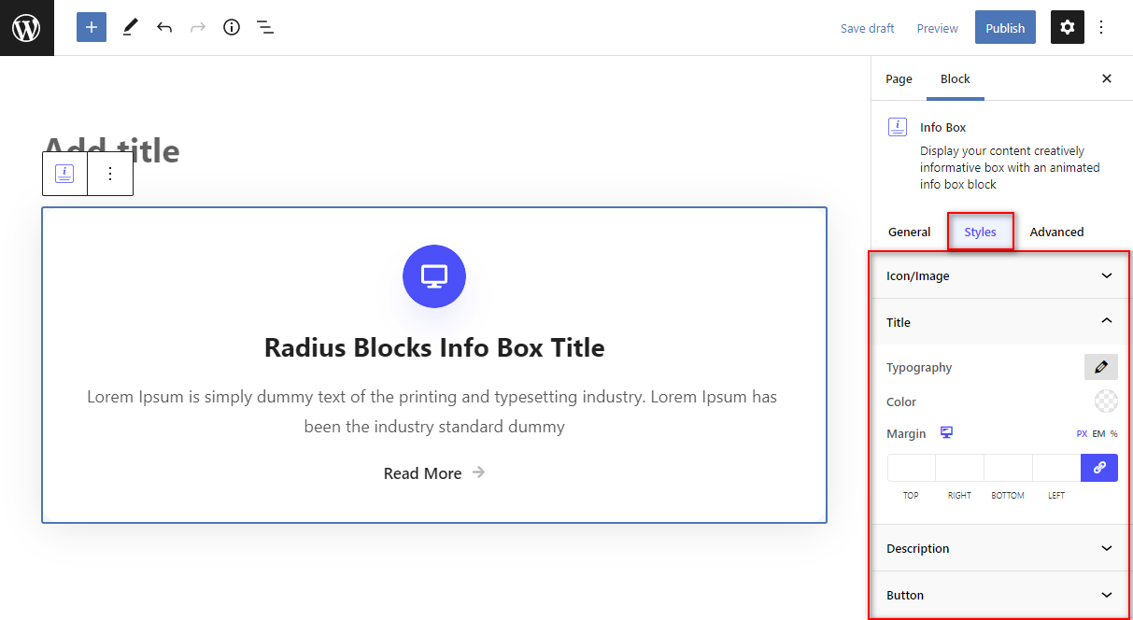Click the Info Box block type icon in block toolbar

[64, 174]
